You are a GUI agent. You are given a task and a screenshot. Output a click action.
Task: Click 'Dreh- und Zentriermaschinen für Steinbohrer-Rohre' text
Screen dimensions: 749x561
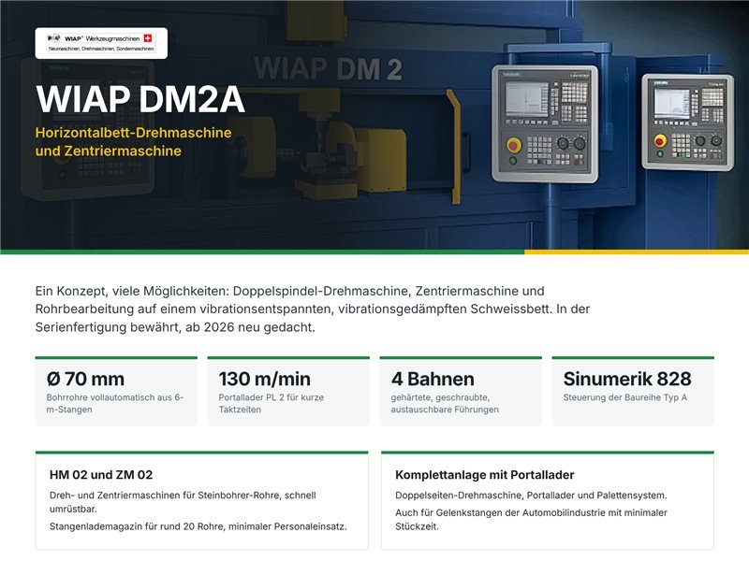pyautogui.click(x=183, y=502)
